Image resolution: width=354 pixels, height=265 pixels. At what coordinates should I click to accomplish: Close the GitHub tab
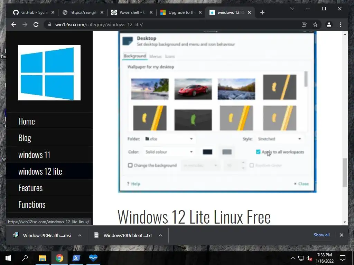[53, 12]
